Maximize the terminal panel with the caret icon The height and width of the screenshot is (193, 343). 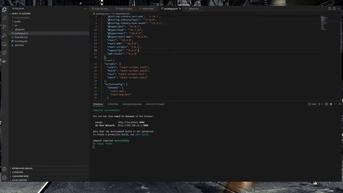click(335, 104)
